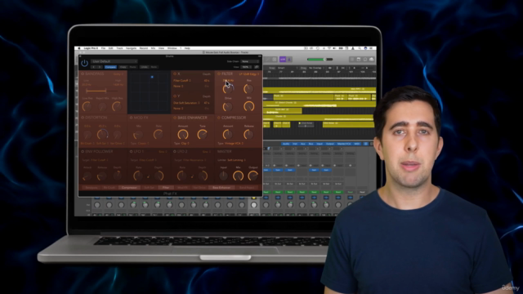This screenshot has width=523, height=294.
Task: Open the Bass Enhancer Type Clip dropdown
Action: click(x=186, y=144)
